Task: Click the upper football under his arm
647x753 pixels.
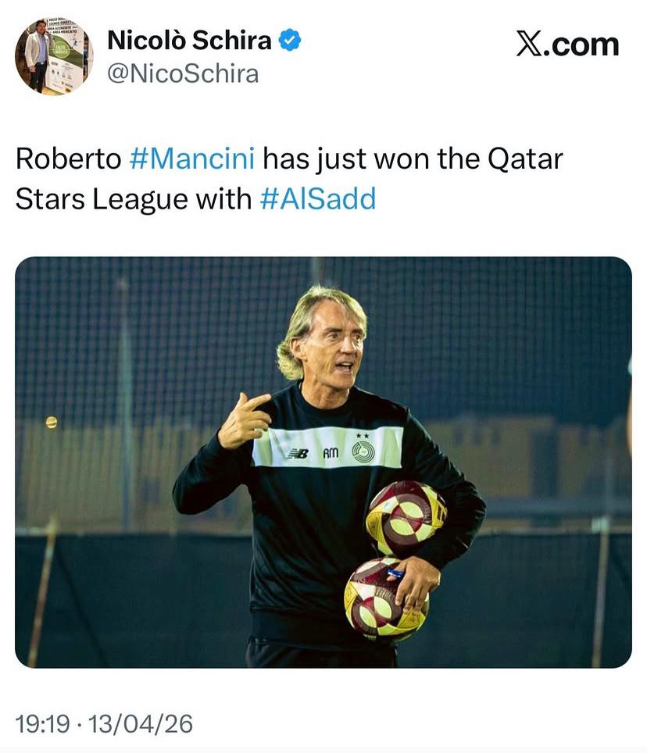Action: pyautogui.click(x=406, y=517)
